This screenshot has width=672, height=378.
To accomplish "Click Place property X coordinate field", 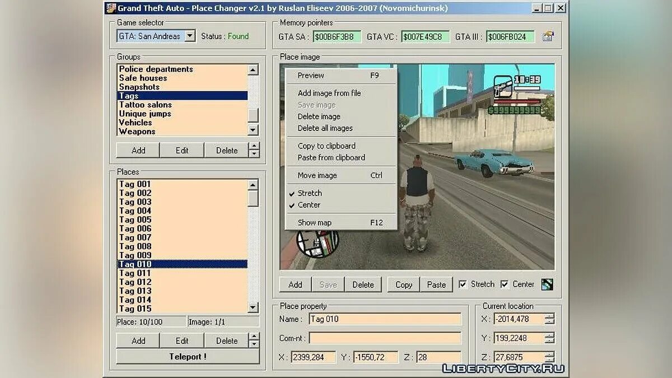I will pos(314,357).
